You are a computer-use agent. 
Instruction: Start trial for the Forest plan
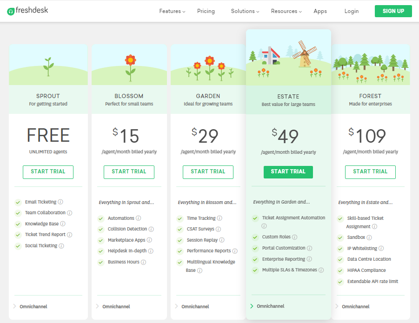click(x=370, y=172)
